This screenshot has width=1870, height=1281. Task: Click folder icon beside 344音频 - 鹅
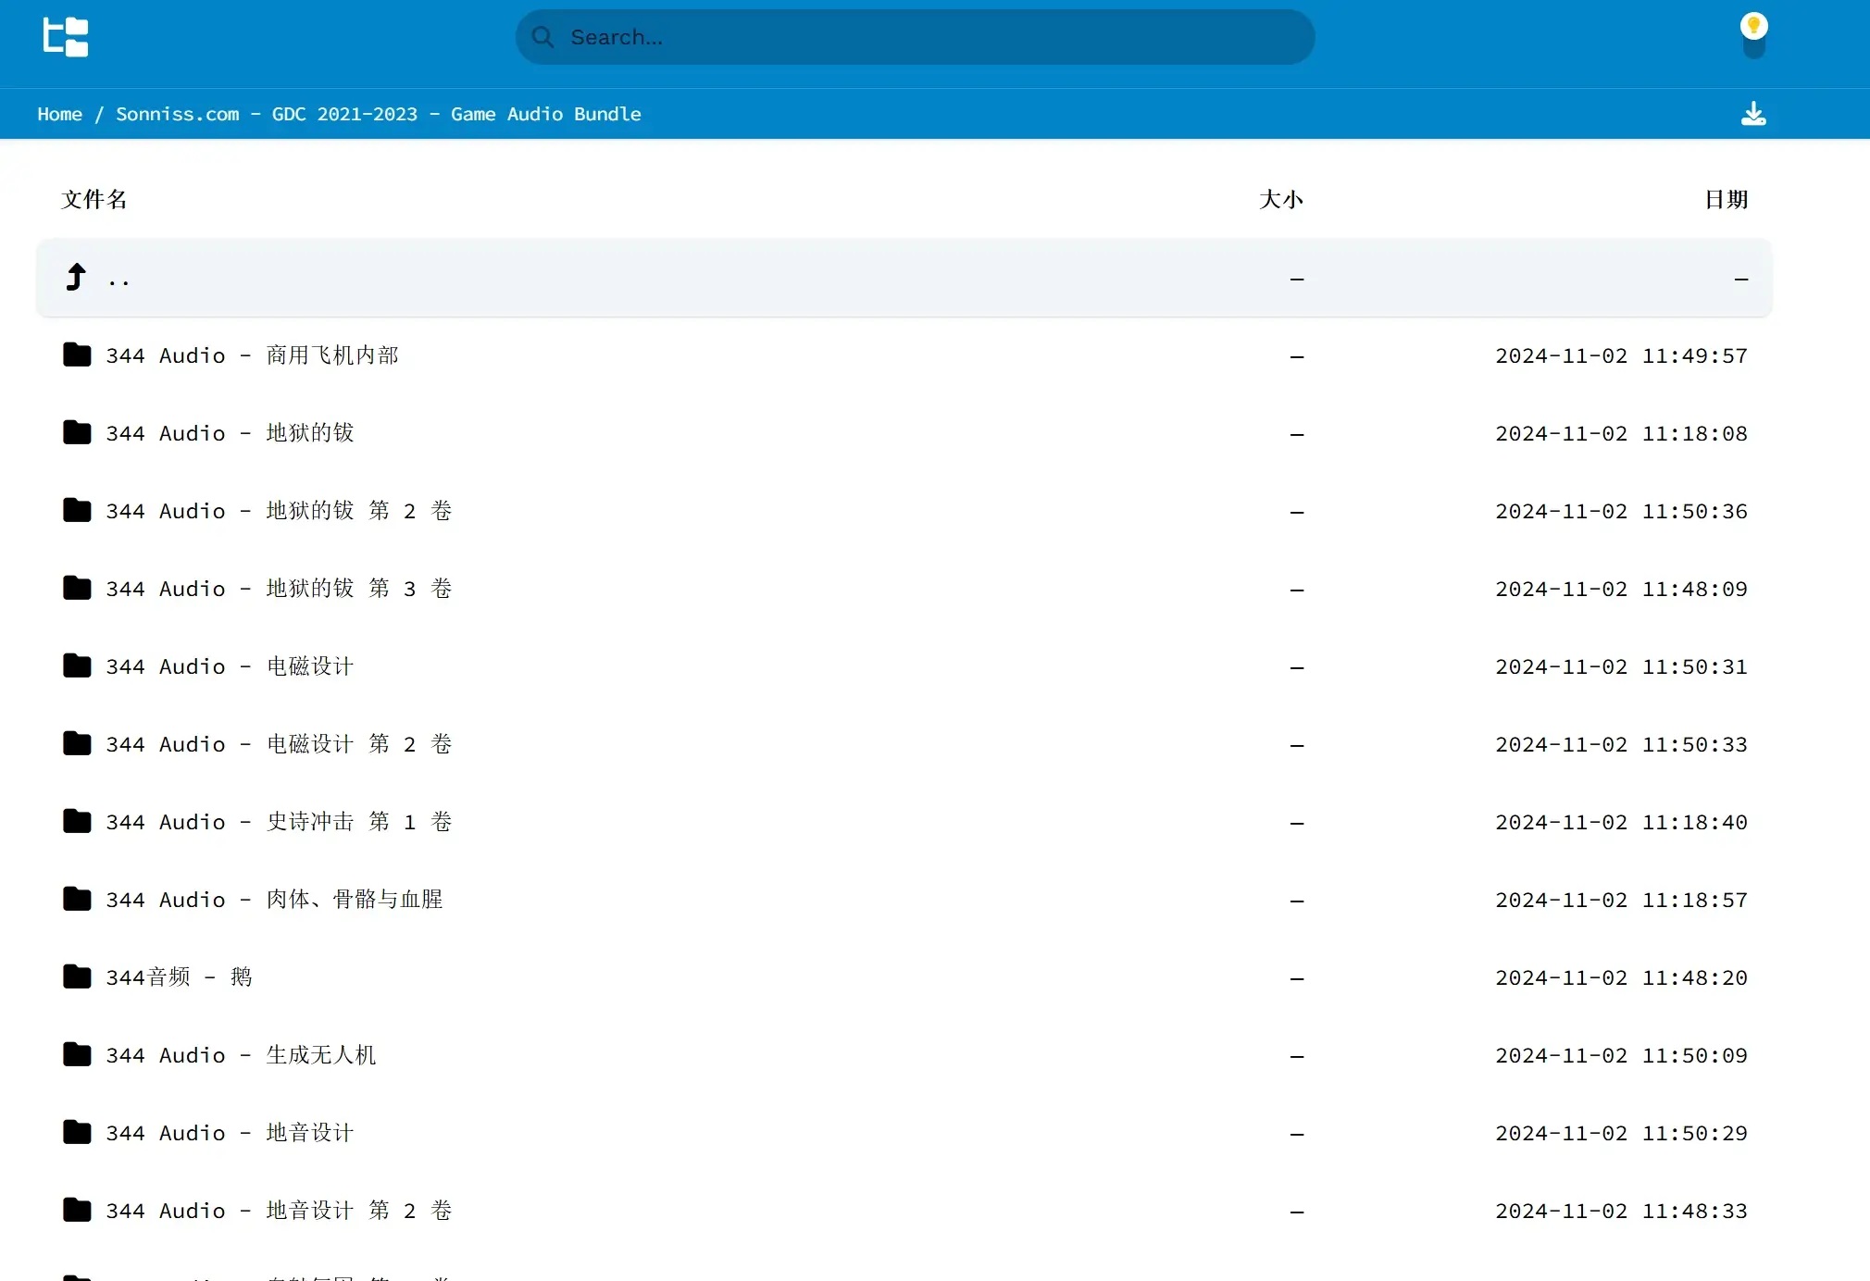pyautogui.click(x=77, y=977)
